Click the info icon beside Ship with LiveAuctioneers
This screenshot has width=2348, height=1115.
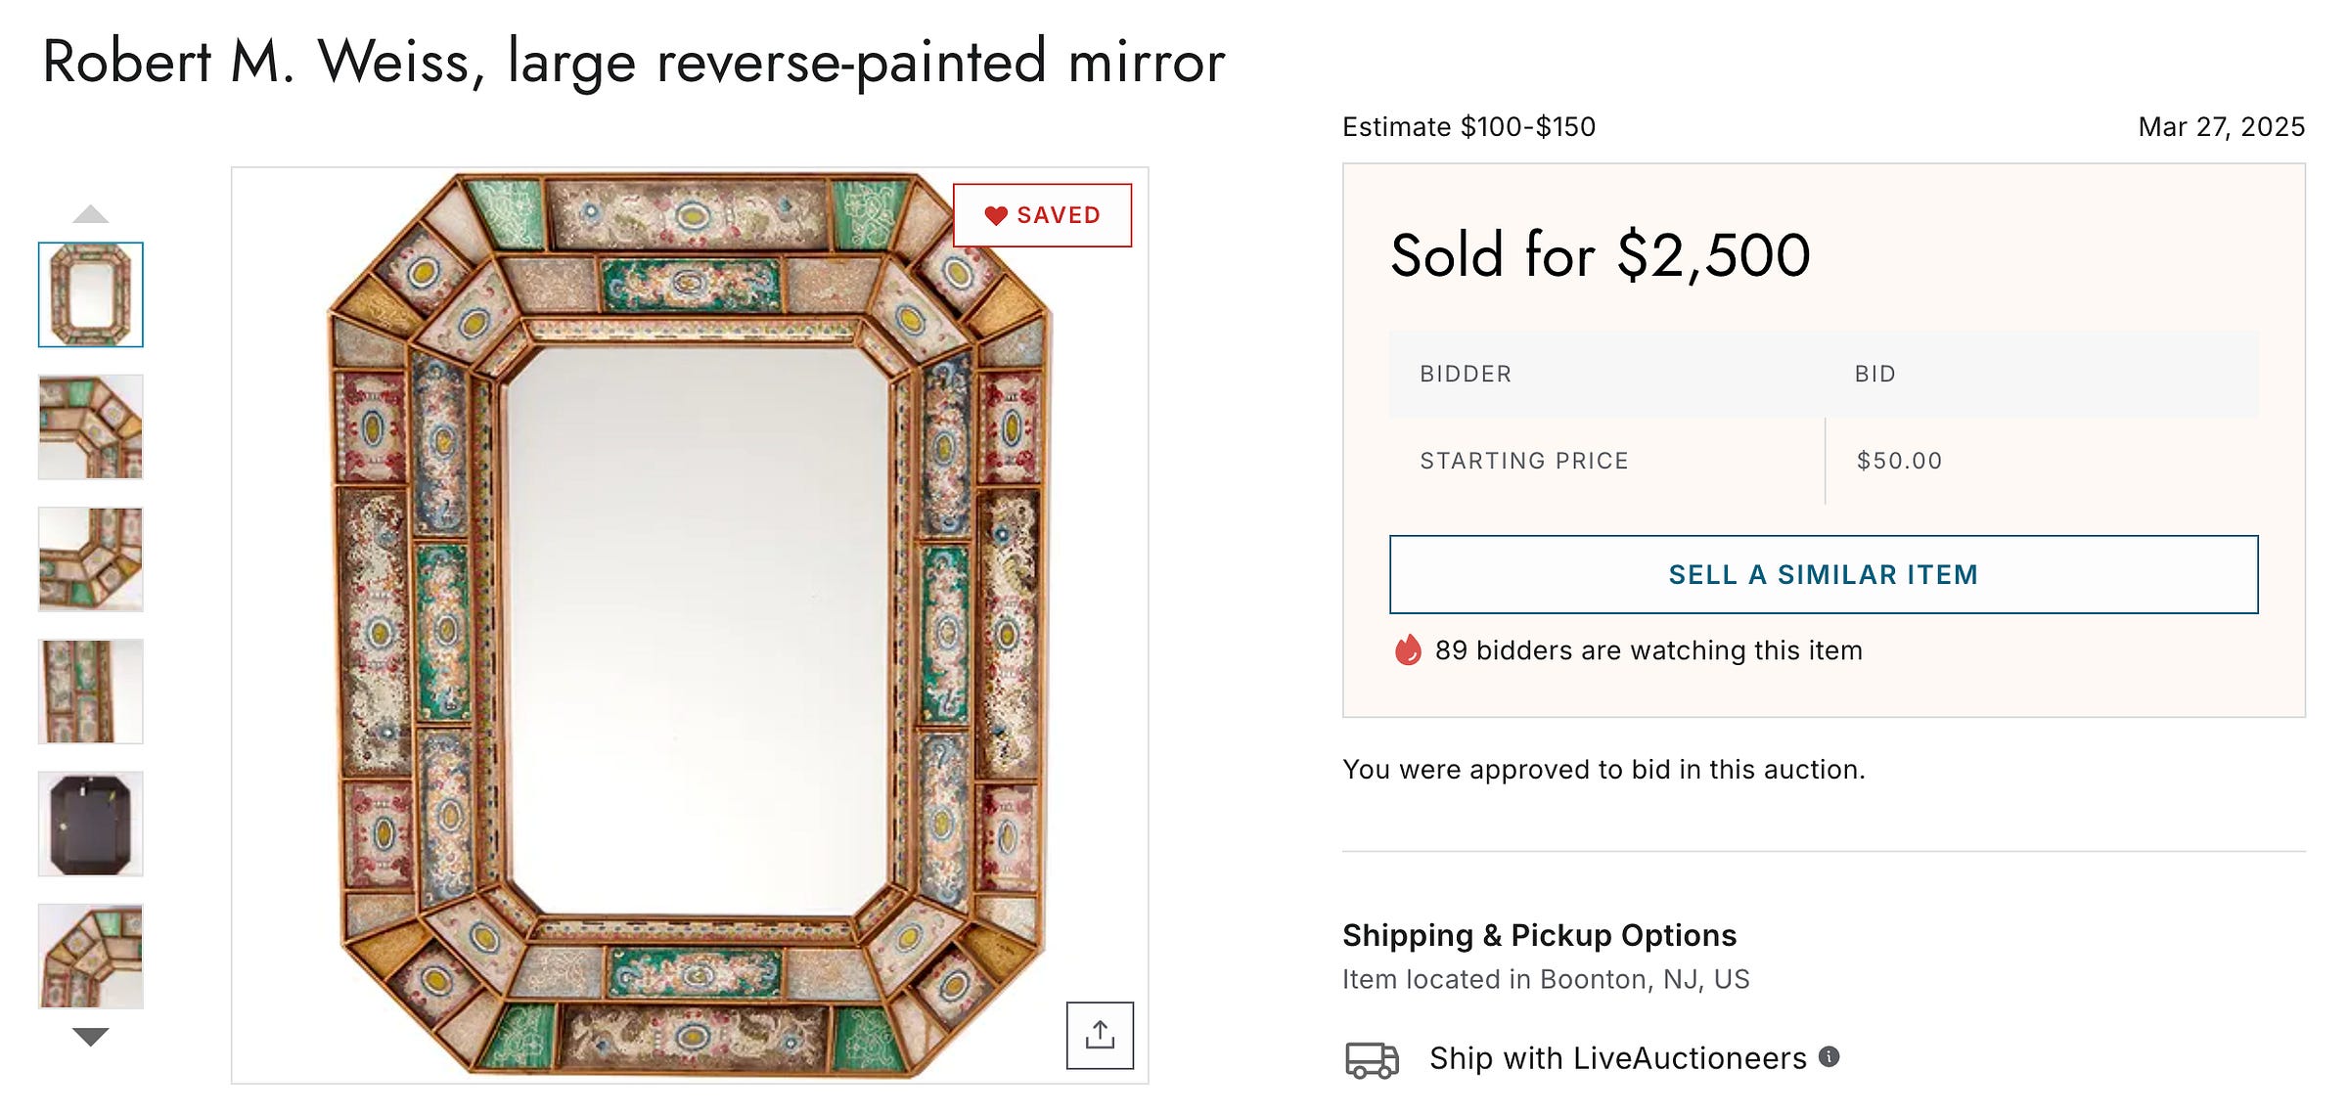coord(1829,1056)
